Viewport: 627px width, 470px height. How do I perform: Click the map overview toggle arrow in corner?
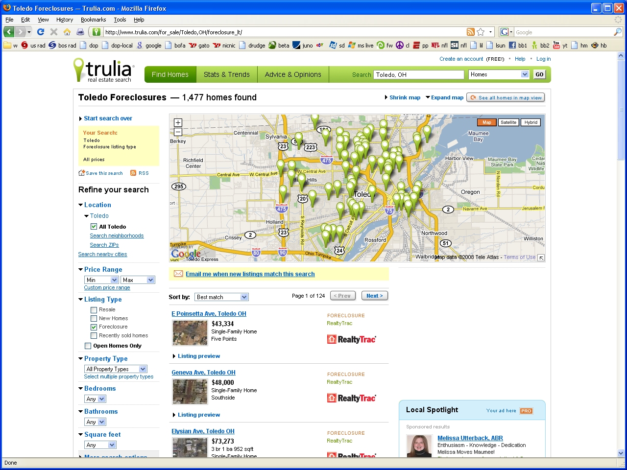pyautogui.click(x=541, y=258)
